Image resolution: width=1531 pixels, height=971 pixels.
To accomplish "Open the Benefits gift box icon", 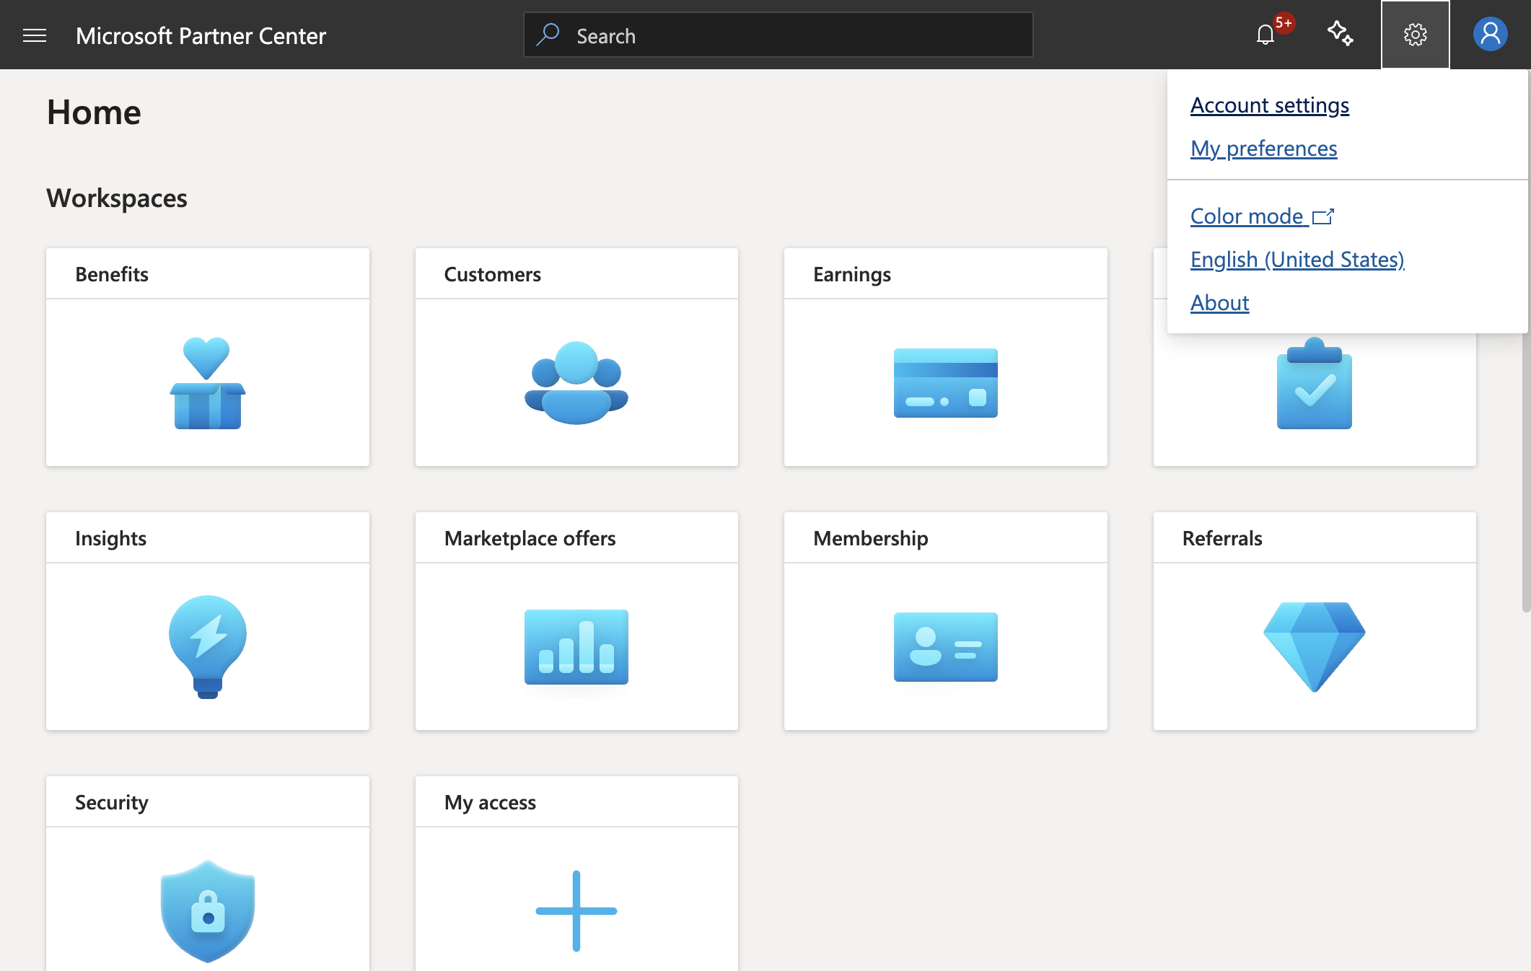I will 208,382.
